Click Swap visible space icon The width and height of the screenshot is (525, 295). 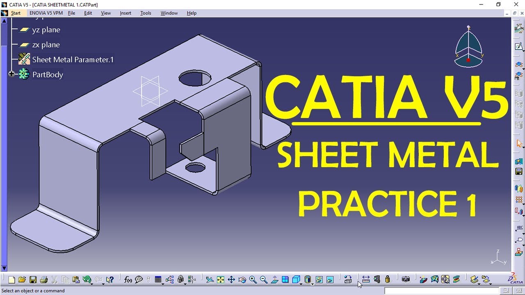pyautogui.click(x=330, y=280)
